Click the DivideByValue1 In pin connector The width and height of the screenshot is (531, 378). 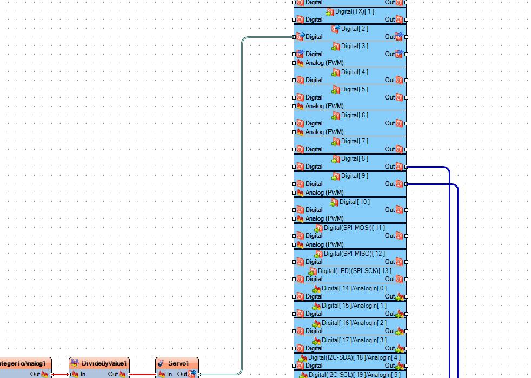pyautogui.click(x=69, y=374)
